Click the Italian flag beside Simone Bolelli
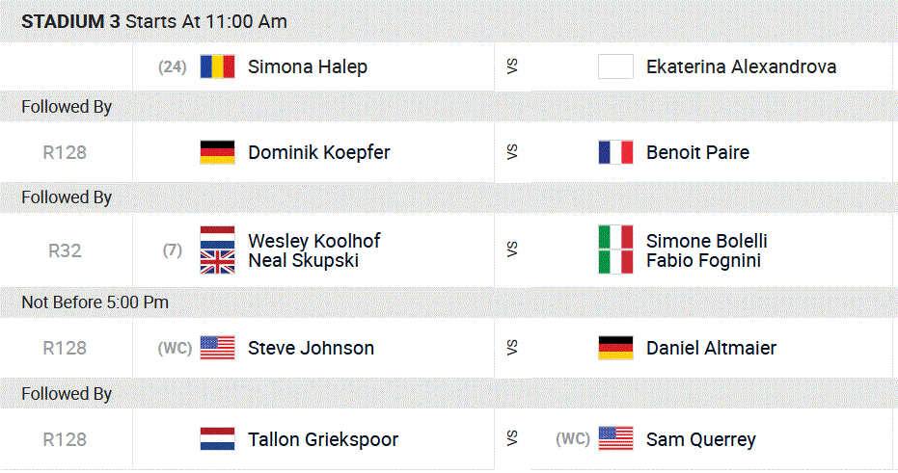The height and width of the screenshot is (473, 898). coord(615,238)
